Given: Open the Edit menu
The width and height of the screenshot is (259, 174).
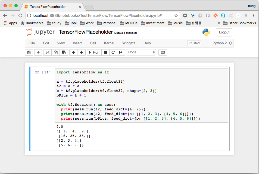Looking at the screenshot, I should click(46, 43).
